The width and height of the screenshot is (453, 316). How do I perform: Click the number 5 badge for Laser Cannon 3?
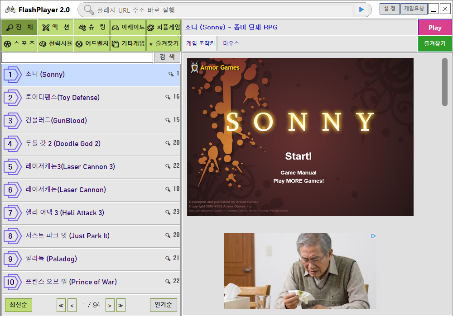pyautogui.click(x=12, y=167)
